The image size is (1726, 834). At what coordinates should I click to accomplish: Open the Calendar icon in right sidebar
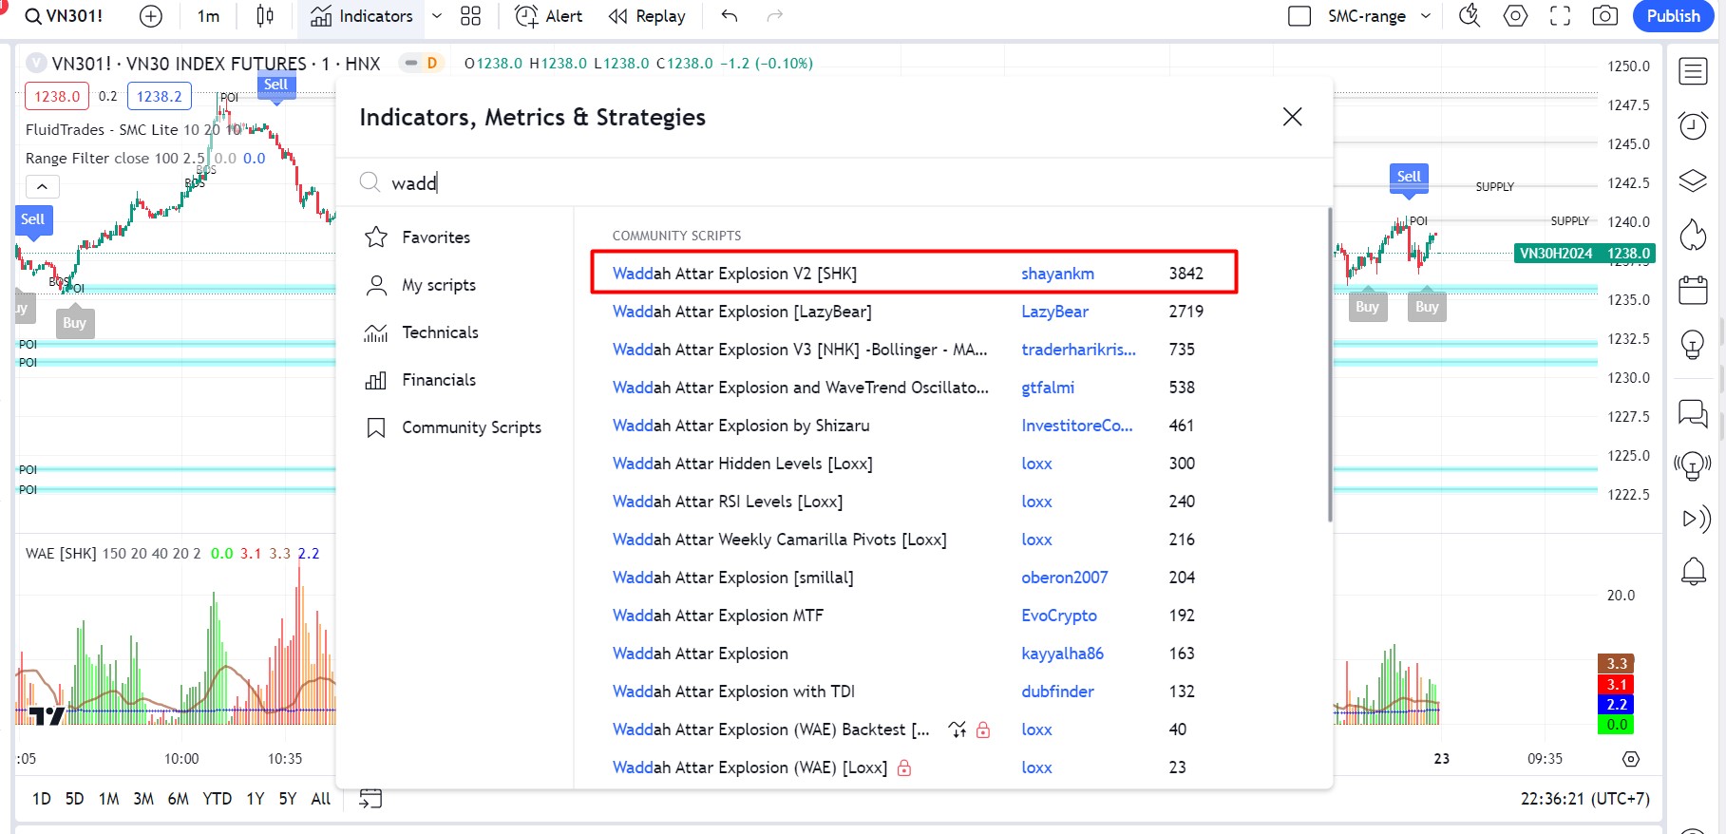pos(1693,290)
